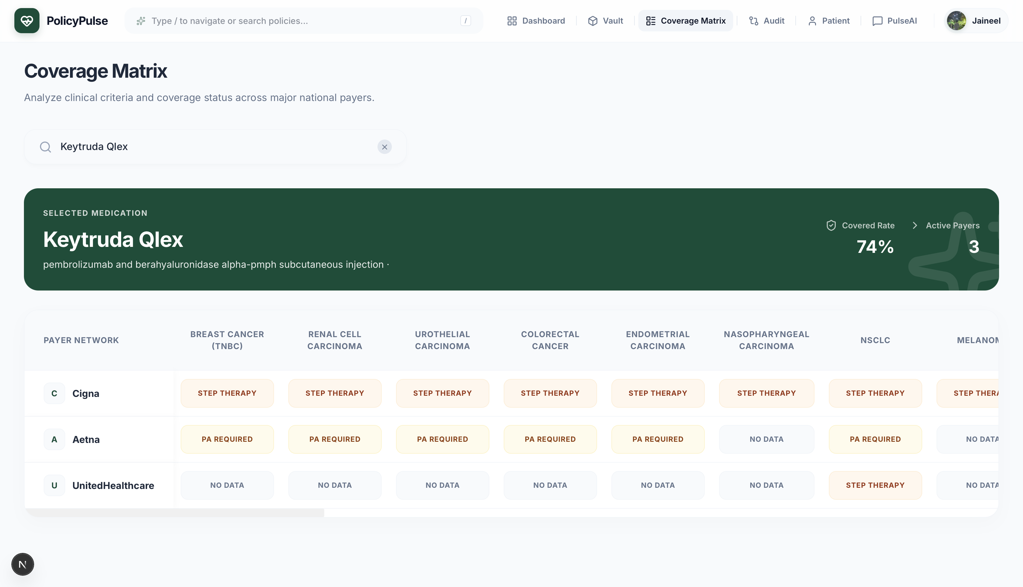Image resolution: width=1023 pixels, height=587 pixels.
Task: Open the Jaineel user avatar
Action: pos(956,21)
